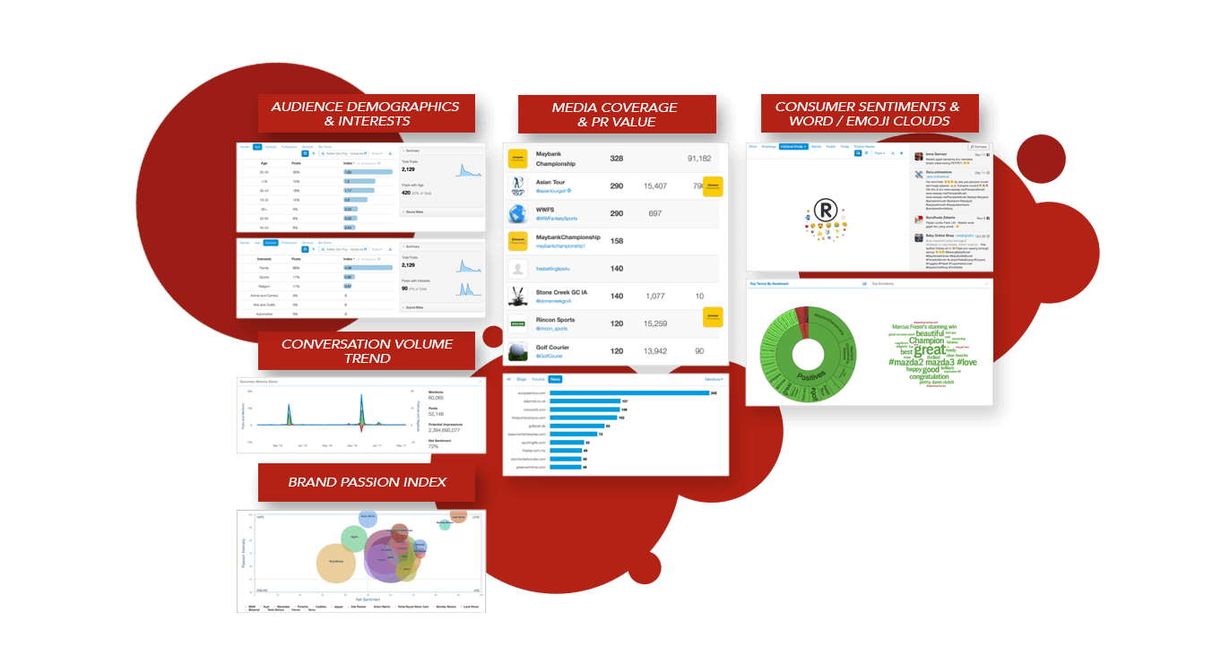
Task: Select the All tab above the mentions bar chart
Action: point(509,379)
